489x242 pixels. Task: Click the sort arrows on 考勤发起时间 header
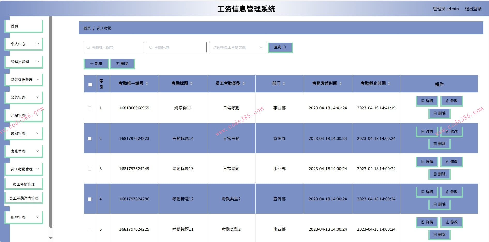pos(340,84)
